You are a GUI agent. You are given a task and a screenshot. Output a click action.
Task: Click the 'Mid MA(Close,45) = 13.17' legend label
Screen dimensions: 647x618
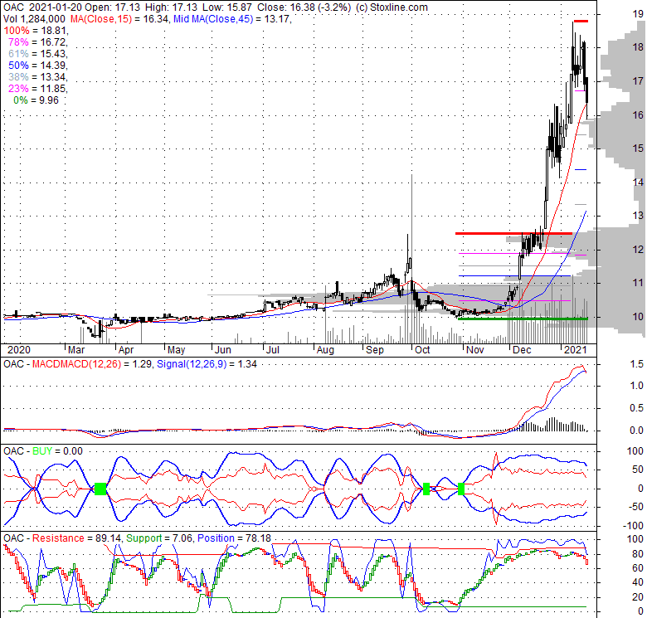[232, 18]
